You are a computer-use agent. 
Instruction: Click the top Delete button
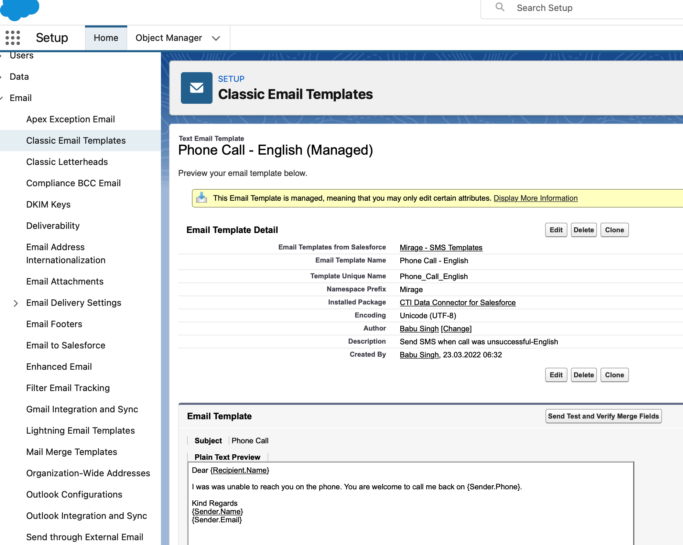tap(584, 230)
